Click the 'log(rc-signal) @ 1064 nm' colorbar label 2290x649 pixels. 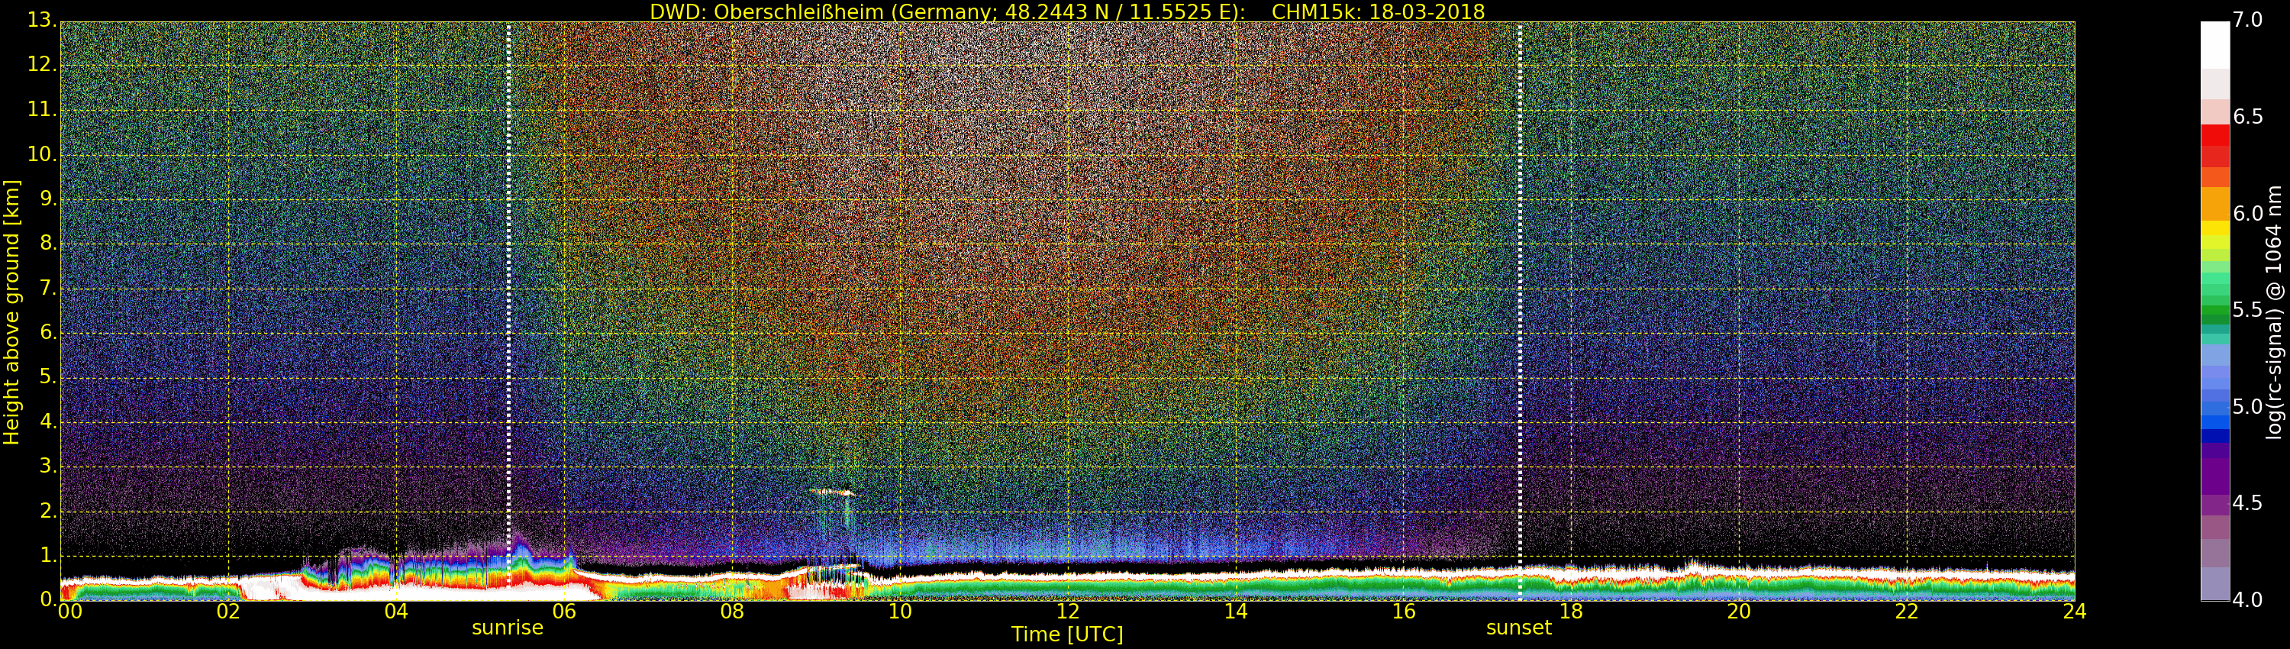[x=2273, y=312]
